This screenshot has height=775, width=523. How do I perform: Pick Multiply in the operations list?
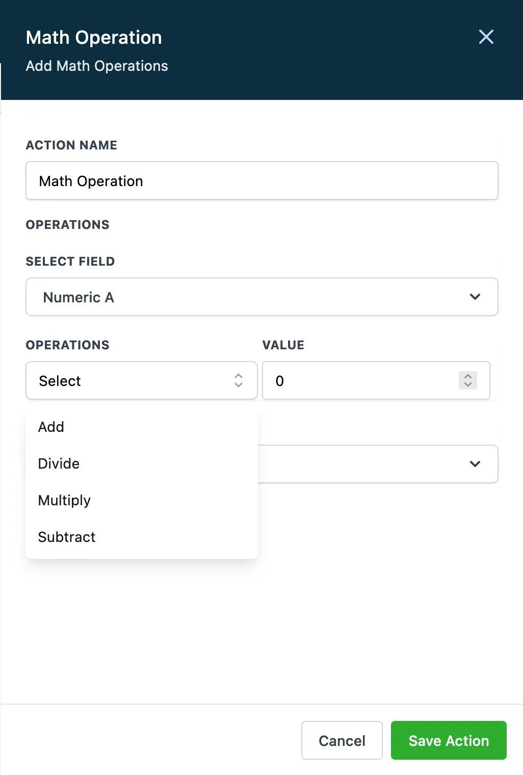65,501
